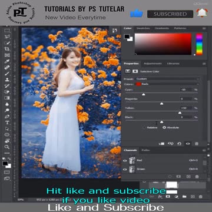Open the Color panel flyout menu
Screen dimensions: 212x212
click(x=204, y=28)
